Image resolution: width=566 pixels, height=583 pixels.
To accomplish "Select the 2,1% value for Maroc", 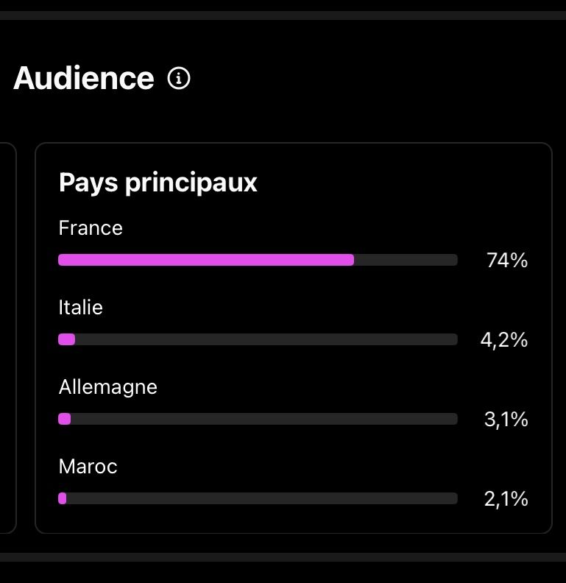I will (x=506, y=499).
